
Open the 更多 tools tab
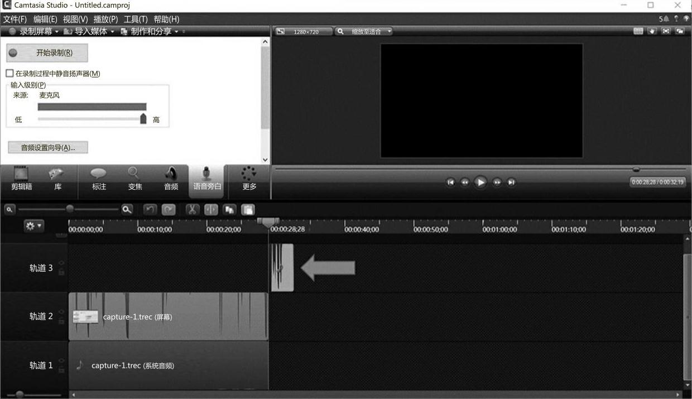[x=249, y=179]
